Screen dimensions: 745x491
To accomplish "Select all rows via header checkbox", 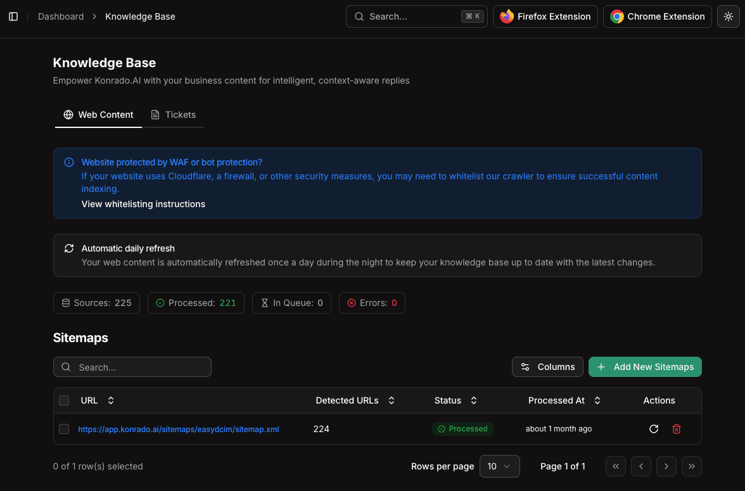I will [64, 400].
